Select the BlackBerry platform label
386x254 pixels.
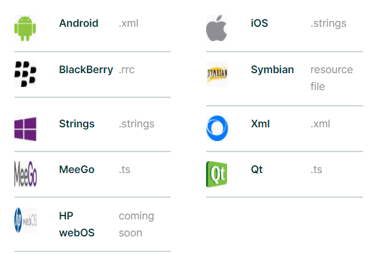tap(86, 70)
